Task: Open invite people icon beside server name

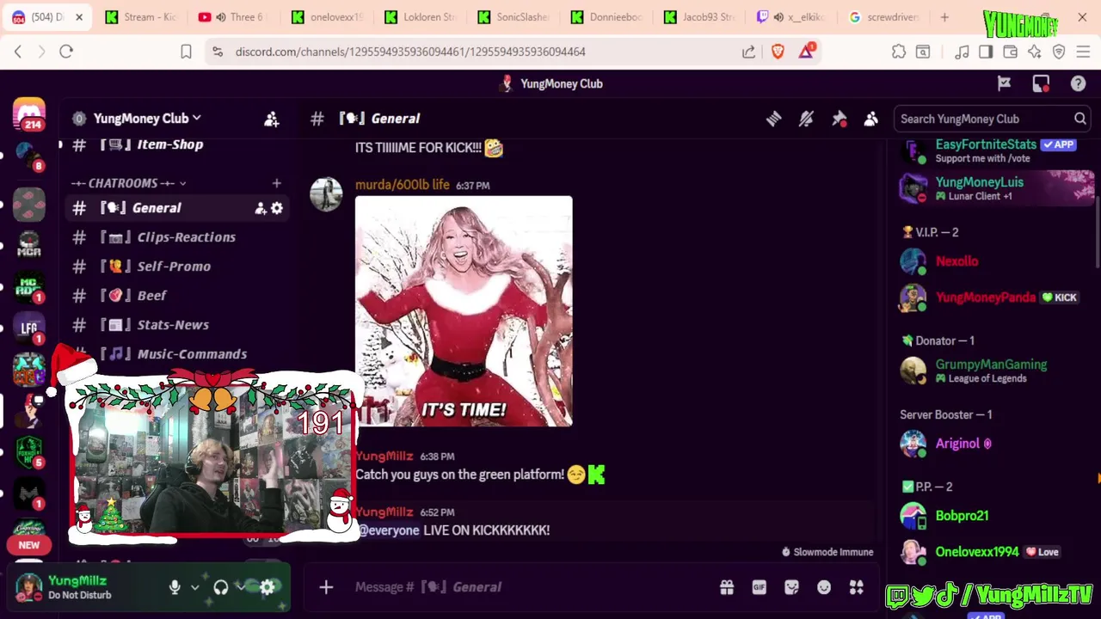Action: [x=271, y=119]
